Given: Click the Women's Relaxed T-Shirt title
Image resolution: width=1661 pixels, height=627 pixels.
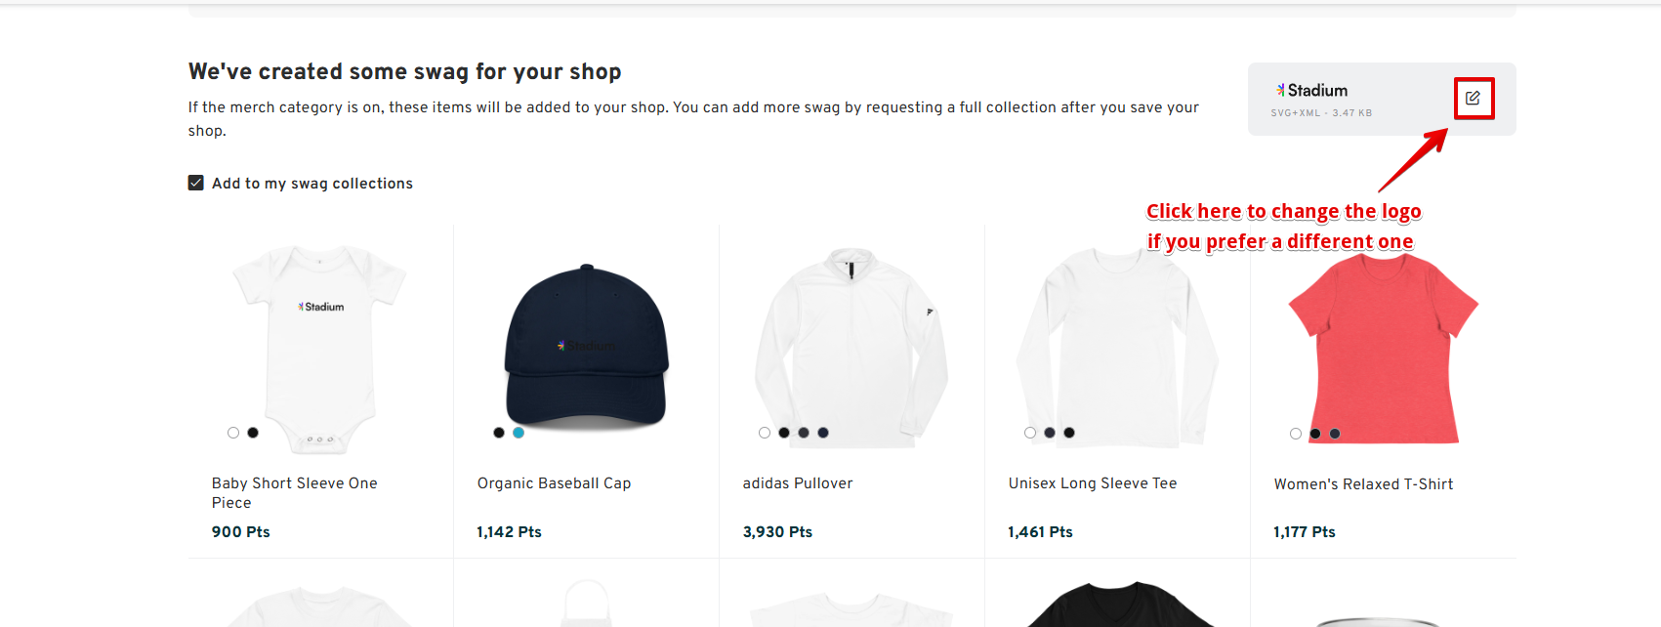Looking at the screenshot, I should [x=1363, y=484].
